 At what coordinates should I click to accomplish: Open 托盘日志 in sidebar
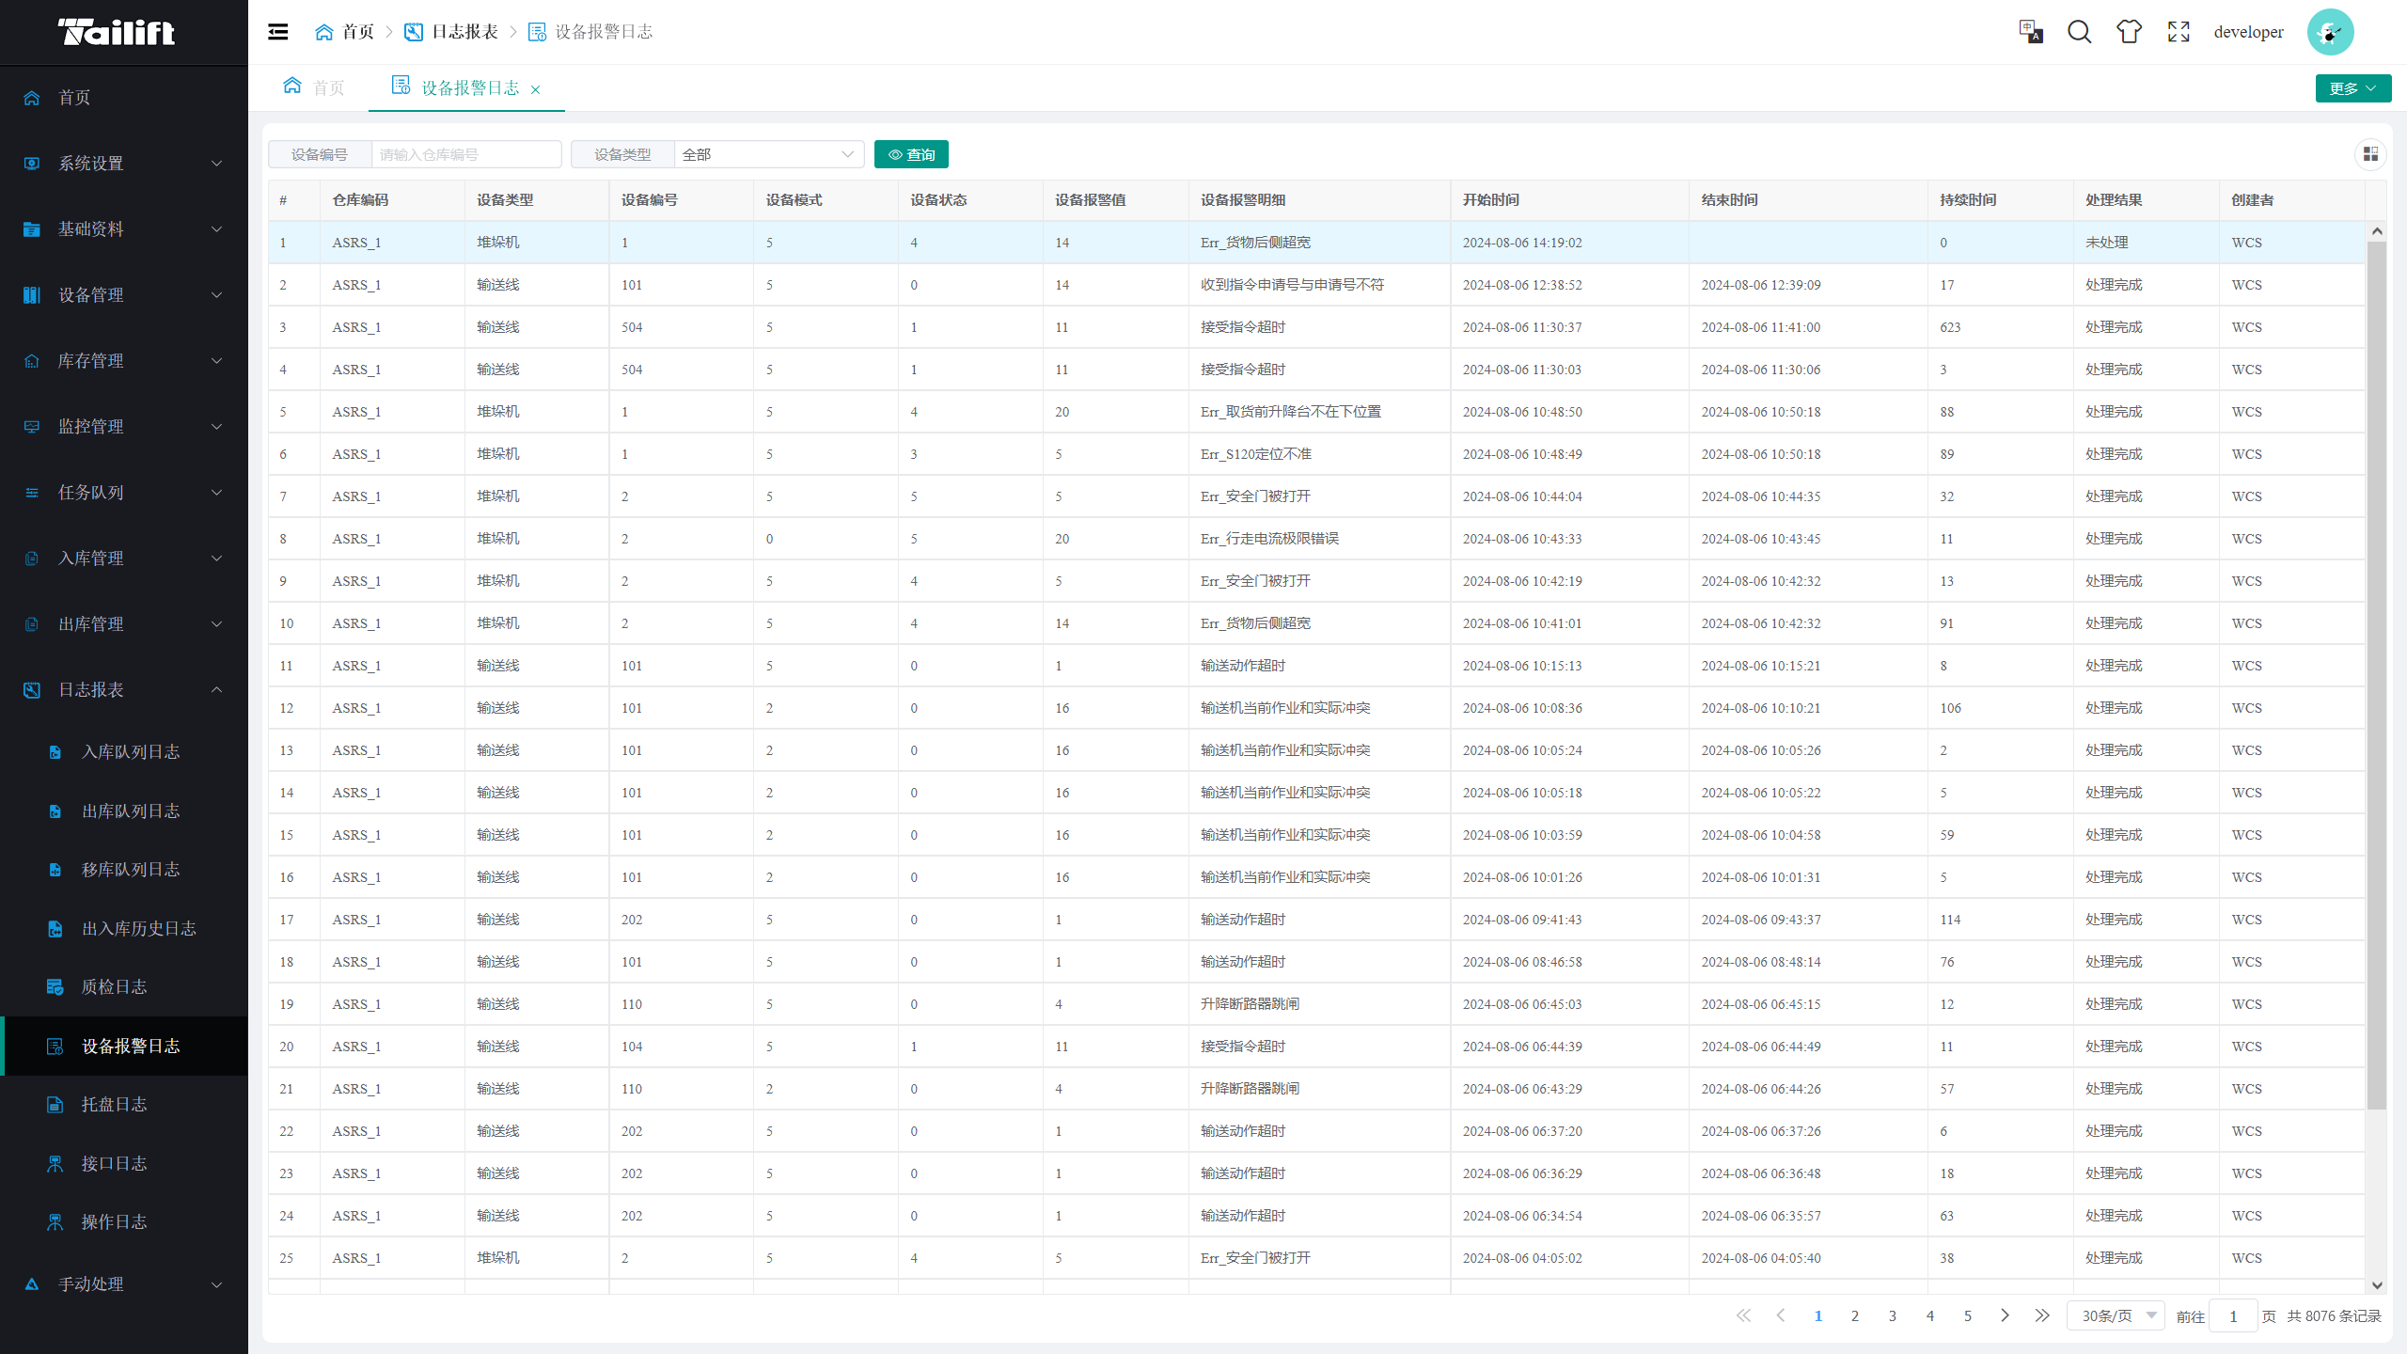114,1104
